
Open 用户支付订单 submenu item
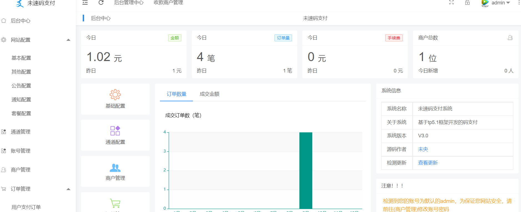26,207
